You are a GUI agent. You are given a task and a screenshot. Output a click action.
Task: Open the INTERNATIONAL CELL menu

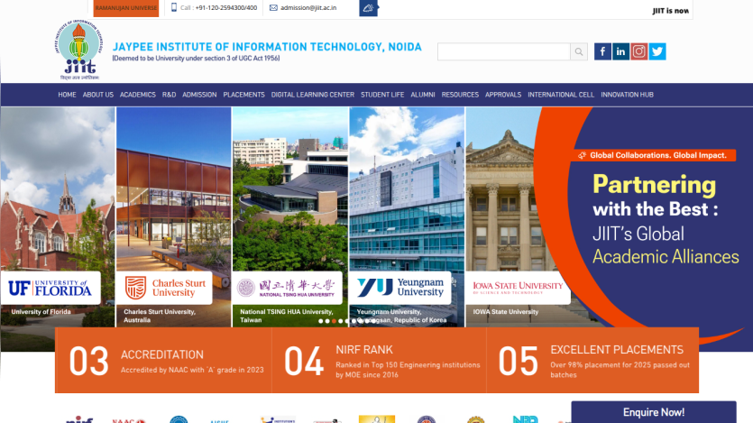[x=561, y=95]
